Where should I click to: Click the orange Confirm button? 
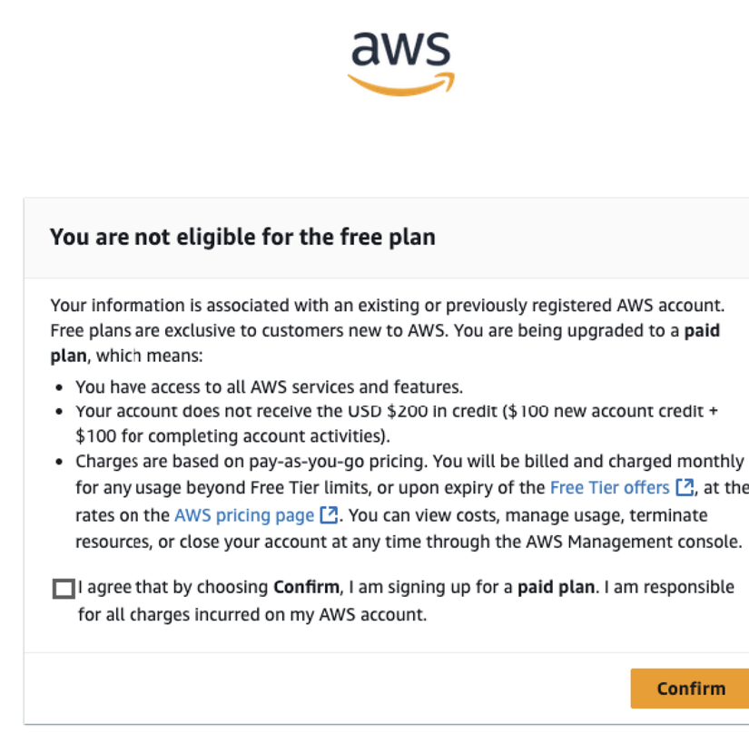pos(691,689)
